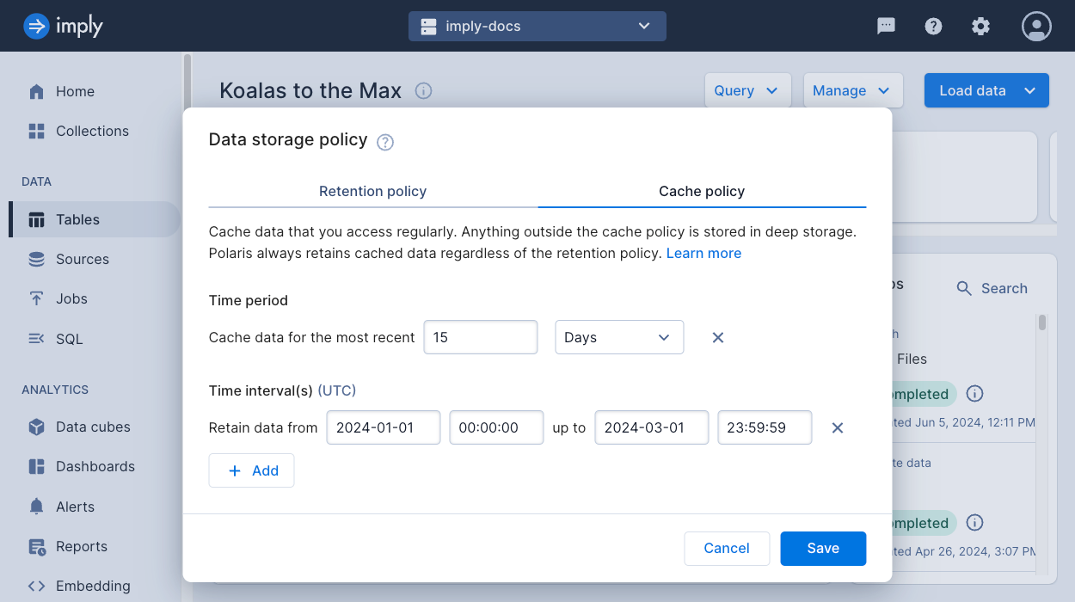This screenshot has width=1075, height=602.
Task: Click the Learn more link
Action: [x=703, y=253]
